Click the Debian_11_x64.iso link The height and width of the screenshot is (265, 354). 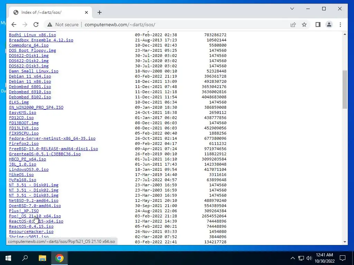click(30, 76)
